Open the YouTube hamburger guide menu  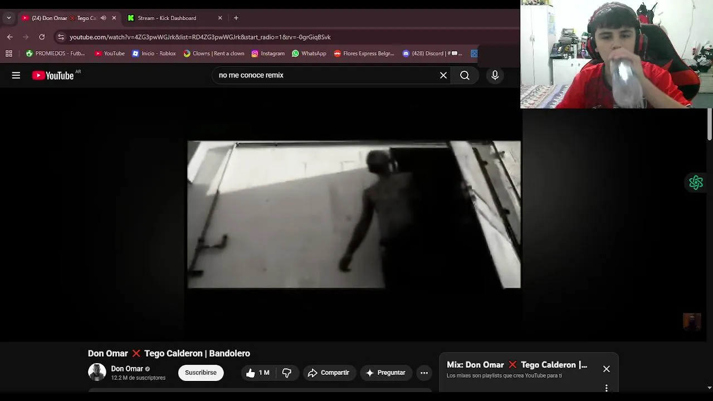click(16, 75)
